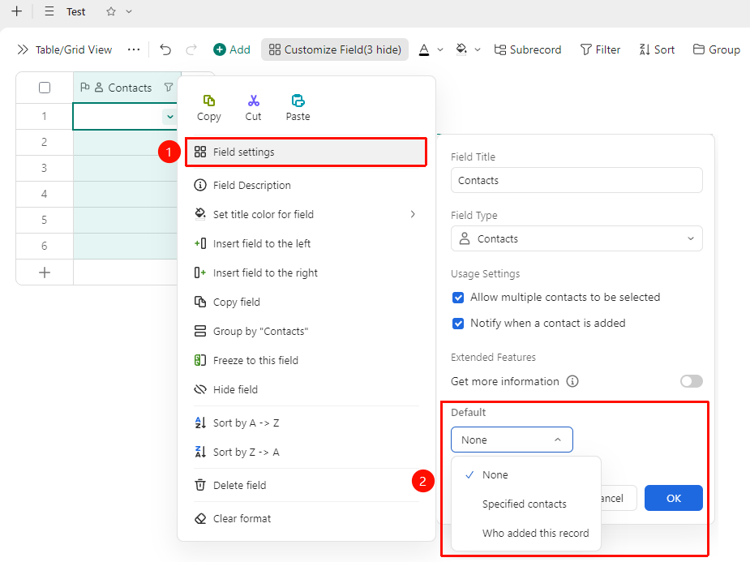Expand the chevron next to the star

129,11
